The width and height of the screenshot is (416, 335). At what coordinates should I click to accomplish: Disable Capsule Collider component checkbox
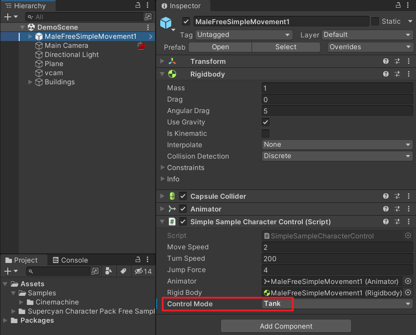coord(183,196)
